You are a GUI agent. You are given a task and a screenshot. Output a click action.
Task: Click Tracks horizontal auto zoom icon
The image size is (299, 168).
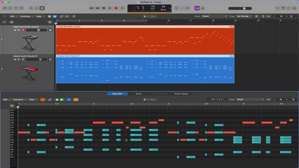click(x=269, y=16)
